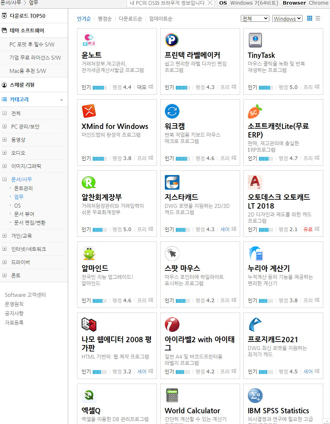Select 기업 무료 라이선스 S/W
This screenshot has height=424, width=330.
coord(35,58)
